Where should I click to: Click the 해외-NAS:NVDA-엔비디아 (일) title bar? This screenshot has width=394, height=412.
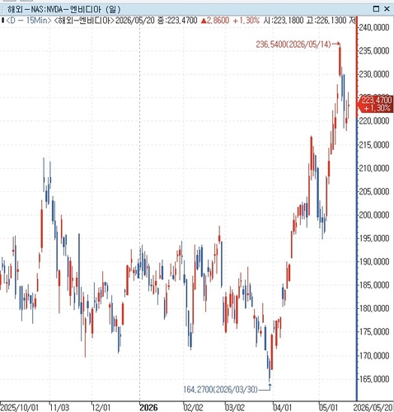tap(197, 9)
